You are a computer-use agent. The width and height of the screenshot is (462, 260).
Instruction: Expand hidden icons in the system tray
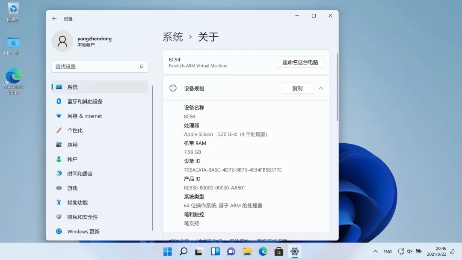(375, 251)
